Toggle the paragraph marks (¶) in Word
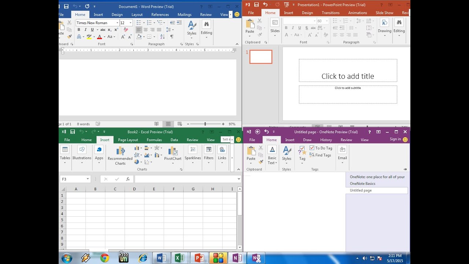Viewport: 469px width, 264px height. (171, 37)
